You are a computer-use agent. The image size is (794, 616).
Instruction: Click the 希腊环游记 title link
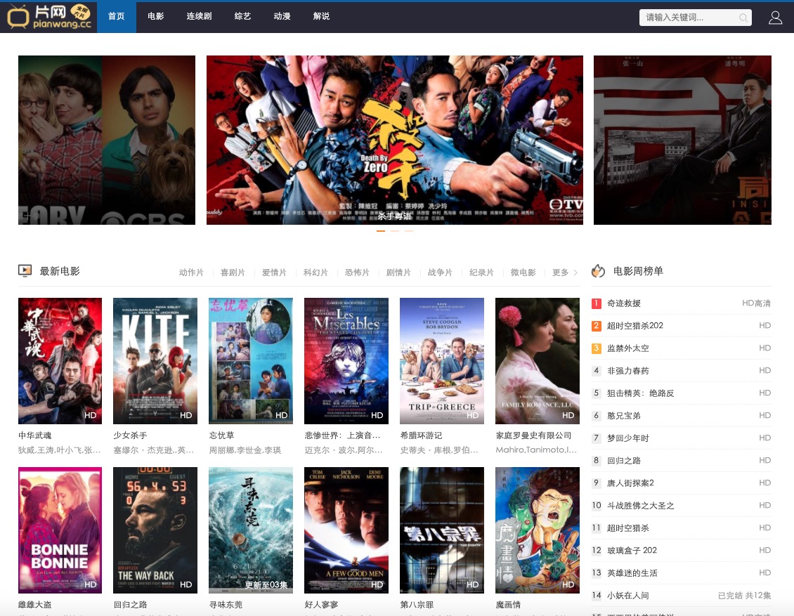point(422,435)
